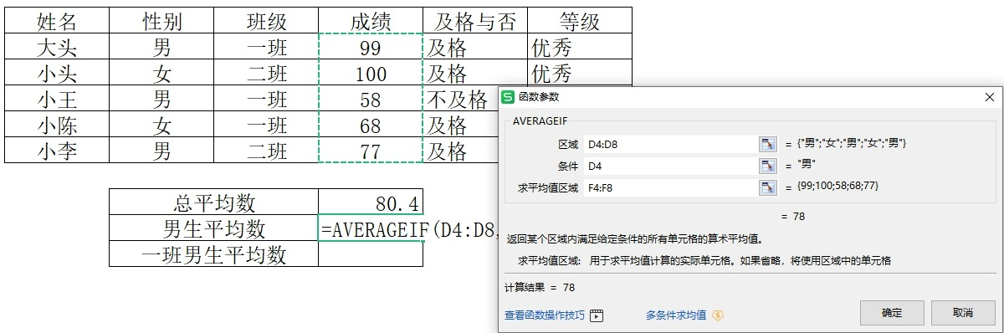Open the 查看函数操作技巧 link

[x=545, y=315]
